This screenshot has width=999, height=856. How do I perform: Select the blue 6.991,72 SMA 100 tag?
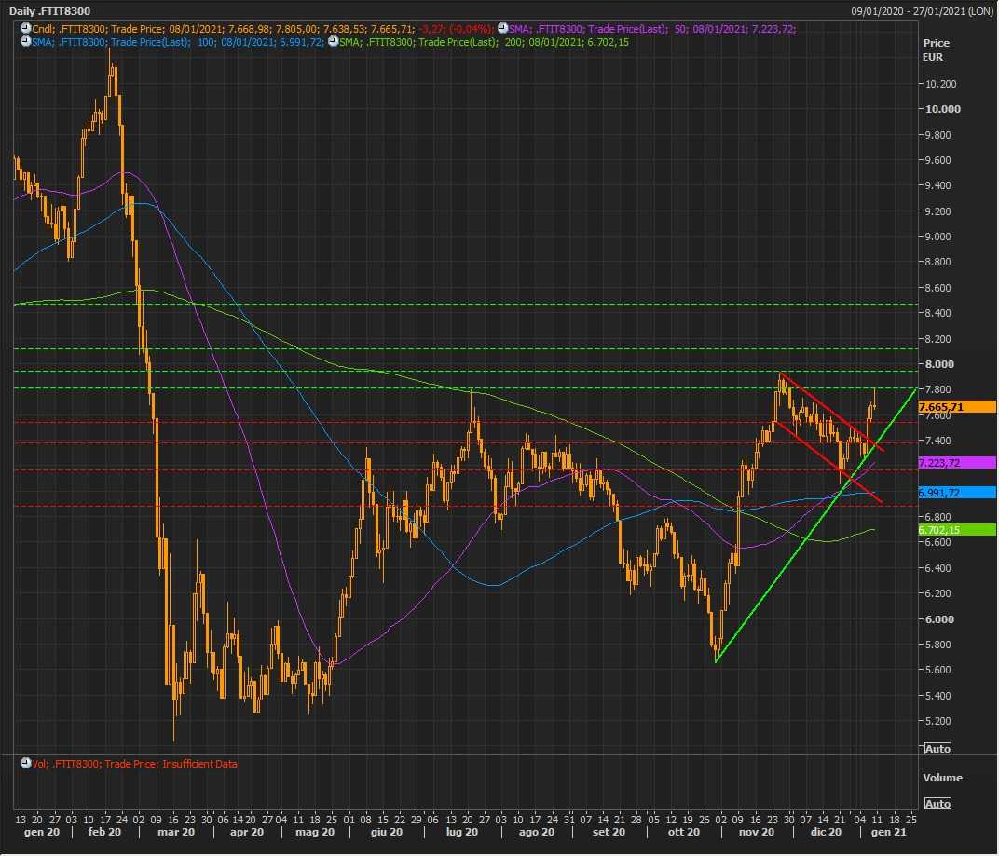pyautogui.click(x=956, y=492)
